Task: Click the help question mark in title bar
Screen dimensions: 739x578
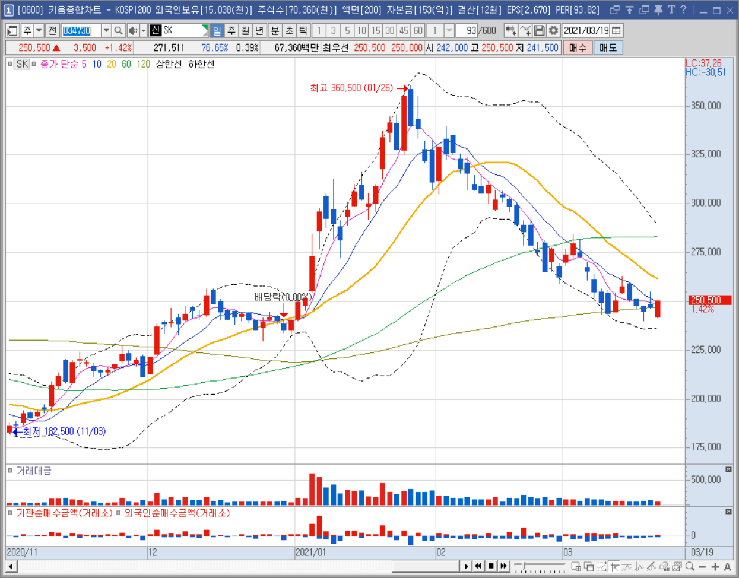Action: click(x=683, y=9)
